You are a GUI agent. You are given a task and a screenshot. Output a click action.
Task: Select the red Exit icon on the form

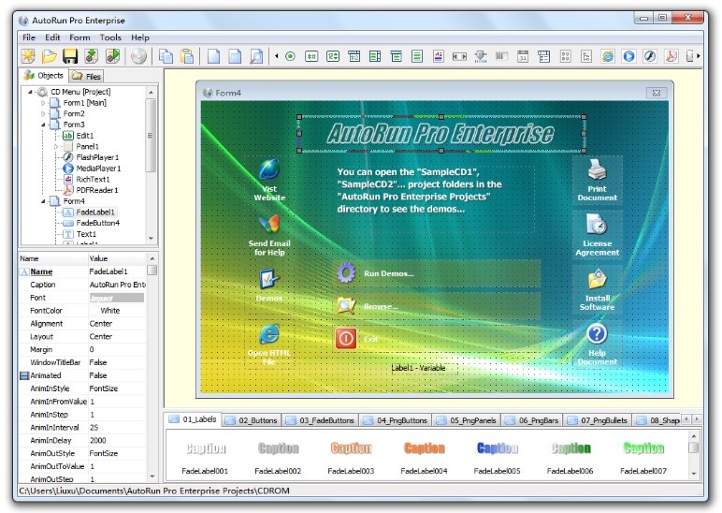[346, 338]
